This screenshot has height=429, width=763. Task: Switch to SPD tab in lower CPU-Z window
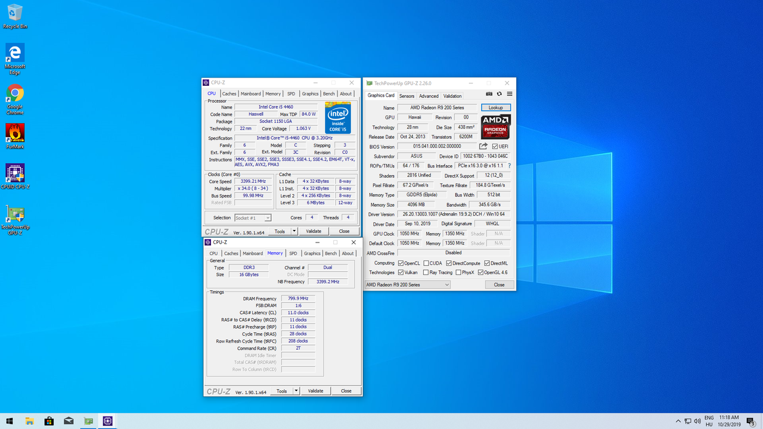293,253
